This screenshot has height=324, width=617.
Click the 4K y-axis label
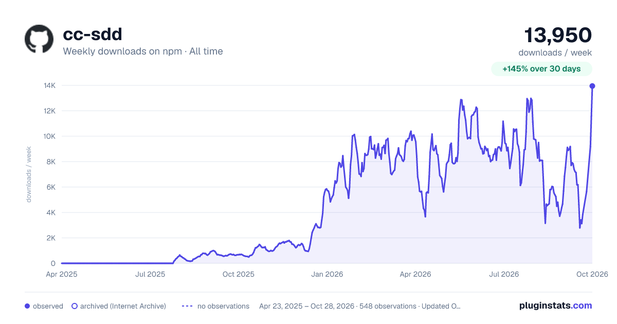[x=50, y=213]
